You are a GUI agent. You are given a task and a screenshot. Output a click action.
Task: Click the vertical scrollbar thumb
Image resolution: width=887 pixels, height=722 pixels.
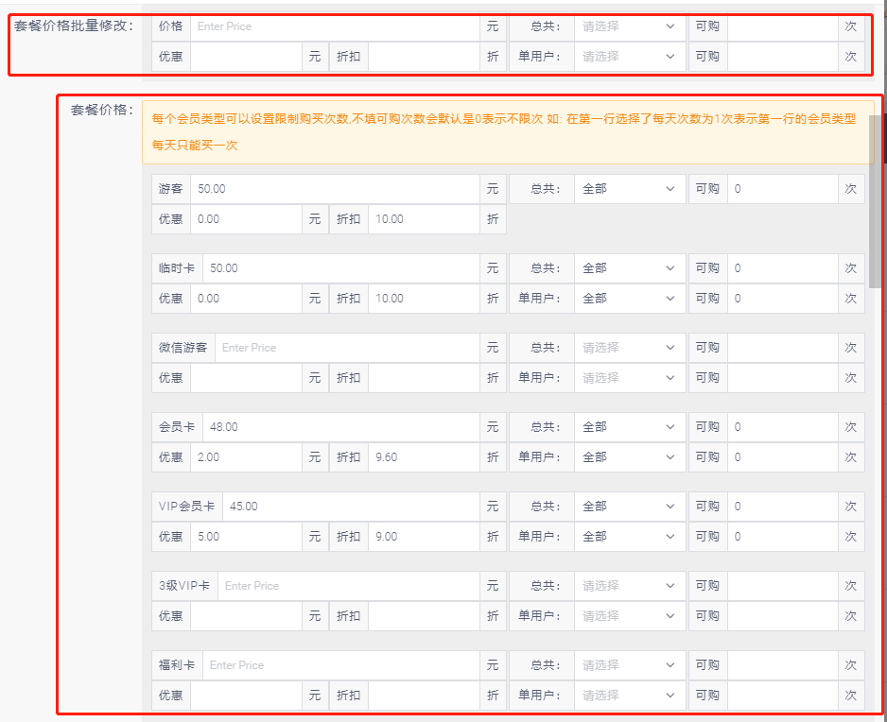point(876,200)
